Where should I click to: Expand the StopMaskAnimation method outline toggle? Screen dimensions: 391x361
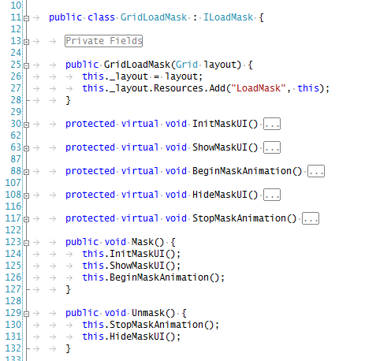click(26, 219)
